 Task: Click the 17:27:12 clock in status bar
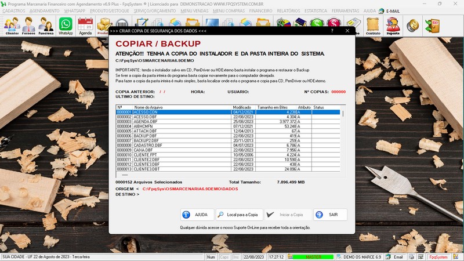pos(277,257)
